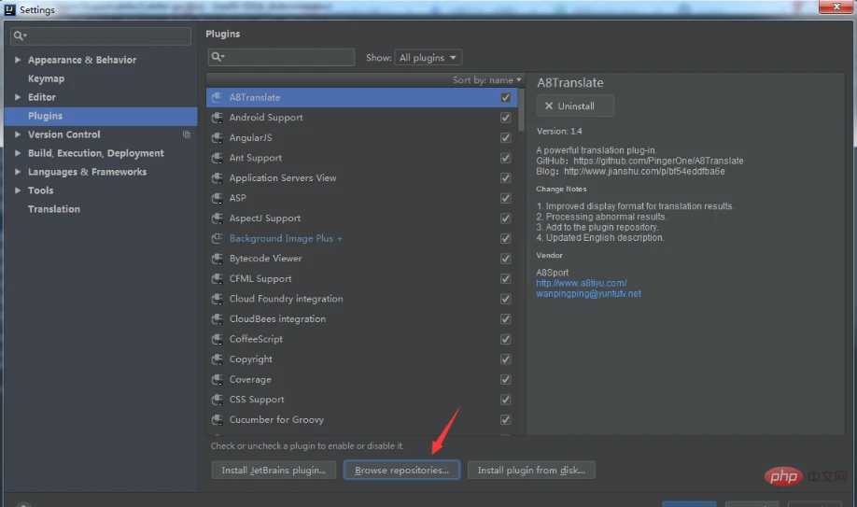Click the Background Image Plus plugin icon
Screen dimensions: 857x507
(217, 238)
